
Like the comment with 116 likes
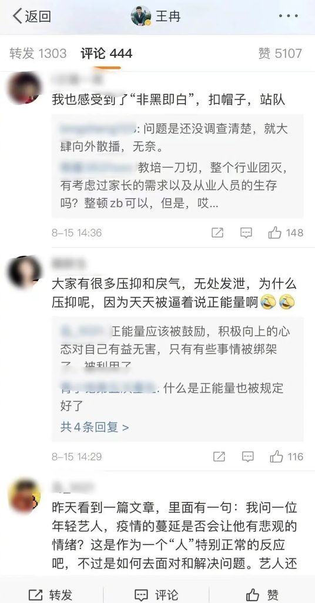tap(287, 457)
